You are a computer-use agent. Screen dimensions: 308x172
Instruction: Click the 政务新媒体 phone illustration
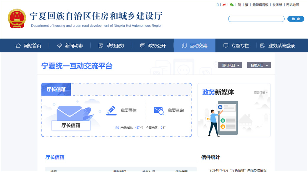click(224, 119)
